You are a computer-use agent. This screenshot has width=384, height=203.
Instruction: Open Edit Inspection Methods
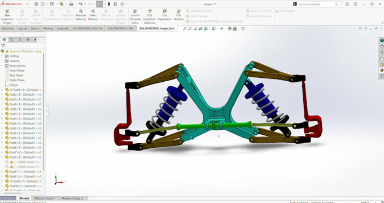click(150, 17)
